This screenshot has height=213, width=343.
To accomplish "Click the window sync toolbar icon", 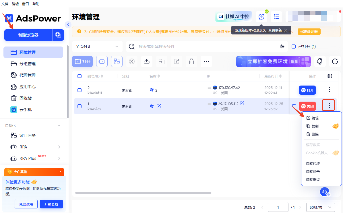I will tap(117, 61).
